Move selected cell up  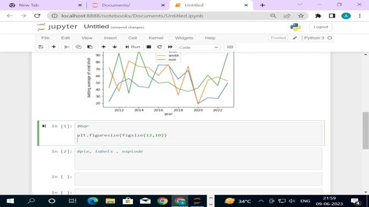tap(103, 47)
